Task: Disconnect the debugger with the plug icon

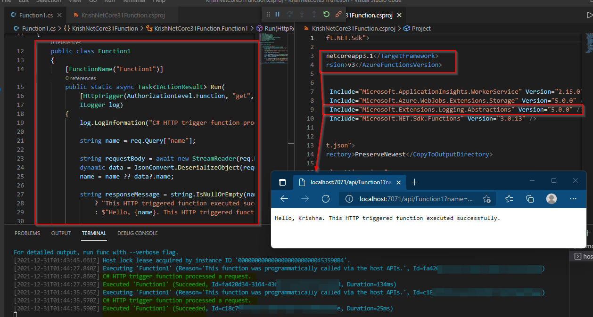Action: coord(338,15)
